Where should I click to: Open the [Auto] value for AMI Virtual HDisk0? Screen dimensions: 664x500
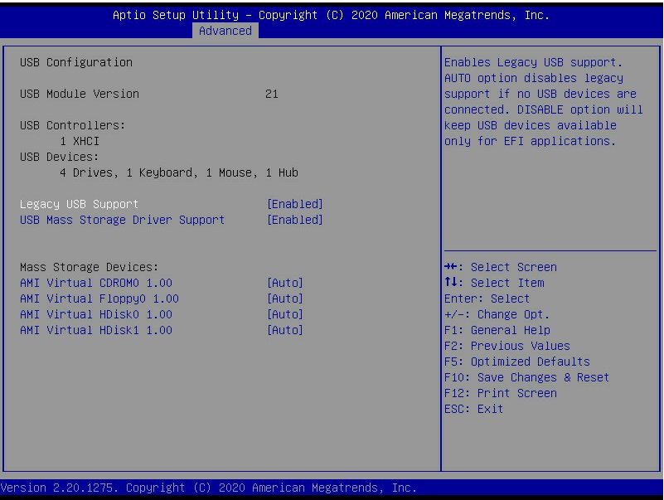click(x=285, y=314)
